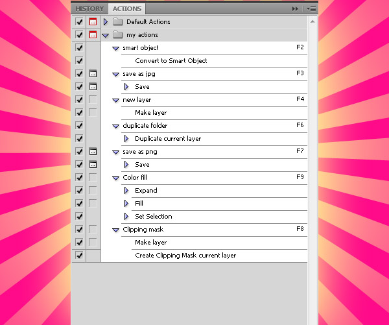389x325 pixels.
Task: Toggle the dialog icon for save as jpg
Action: (x=93, y=74)
